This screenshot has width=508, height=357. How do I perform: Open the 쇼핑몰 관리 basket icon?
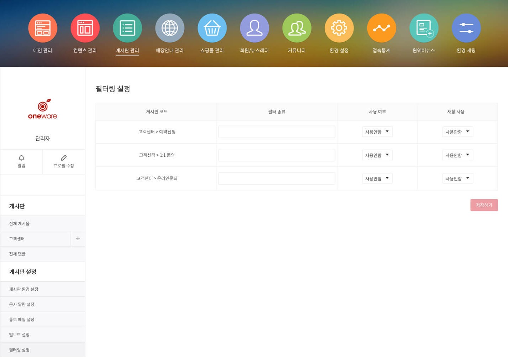coord(212,28)
